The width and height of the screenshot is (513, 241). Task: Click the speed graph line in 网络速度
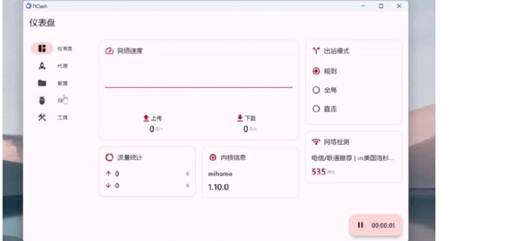(199, 87)
